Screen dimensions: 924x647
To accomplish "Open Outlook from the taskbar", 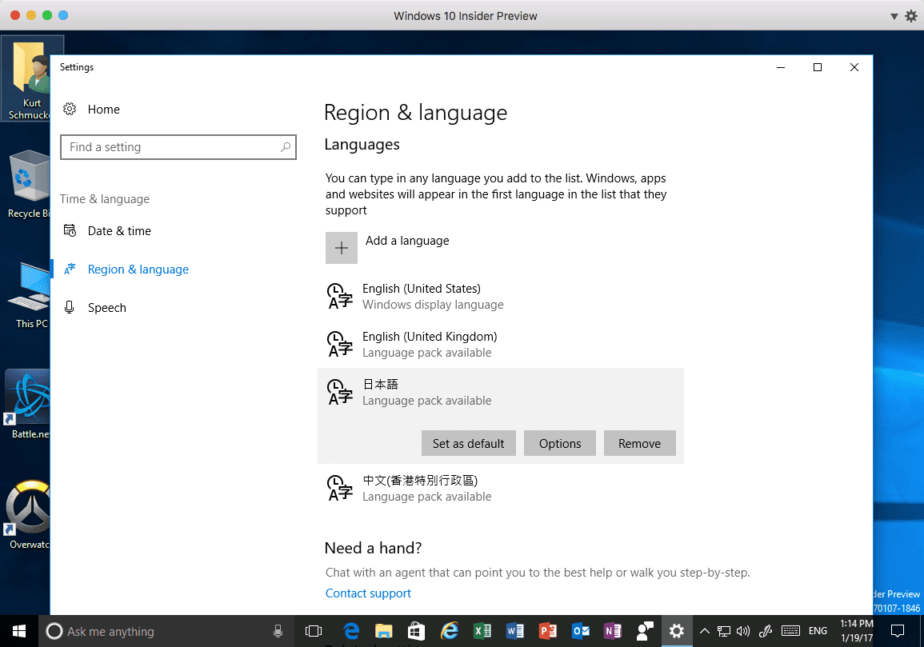I will point(581,631).
